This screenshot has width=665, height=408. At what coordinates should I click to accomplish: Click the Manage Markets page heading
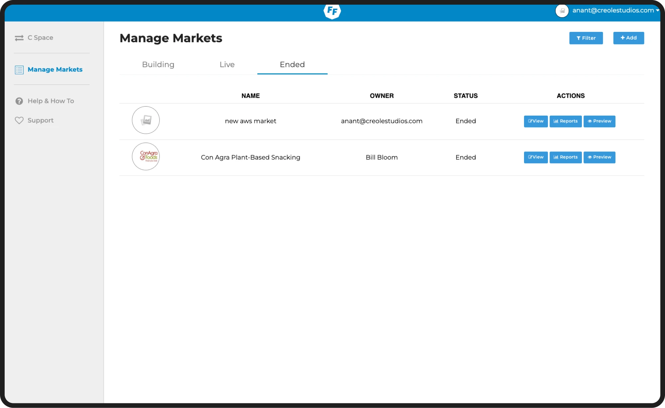[171, 38]
